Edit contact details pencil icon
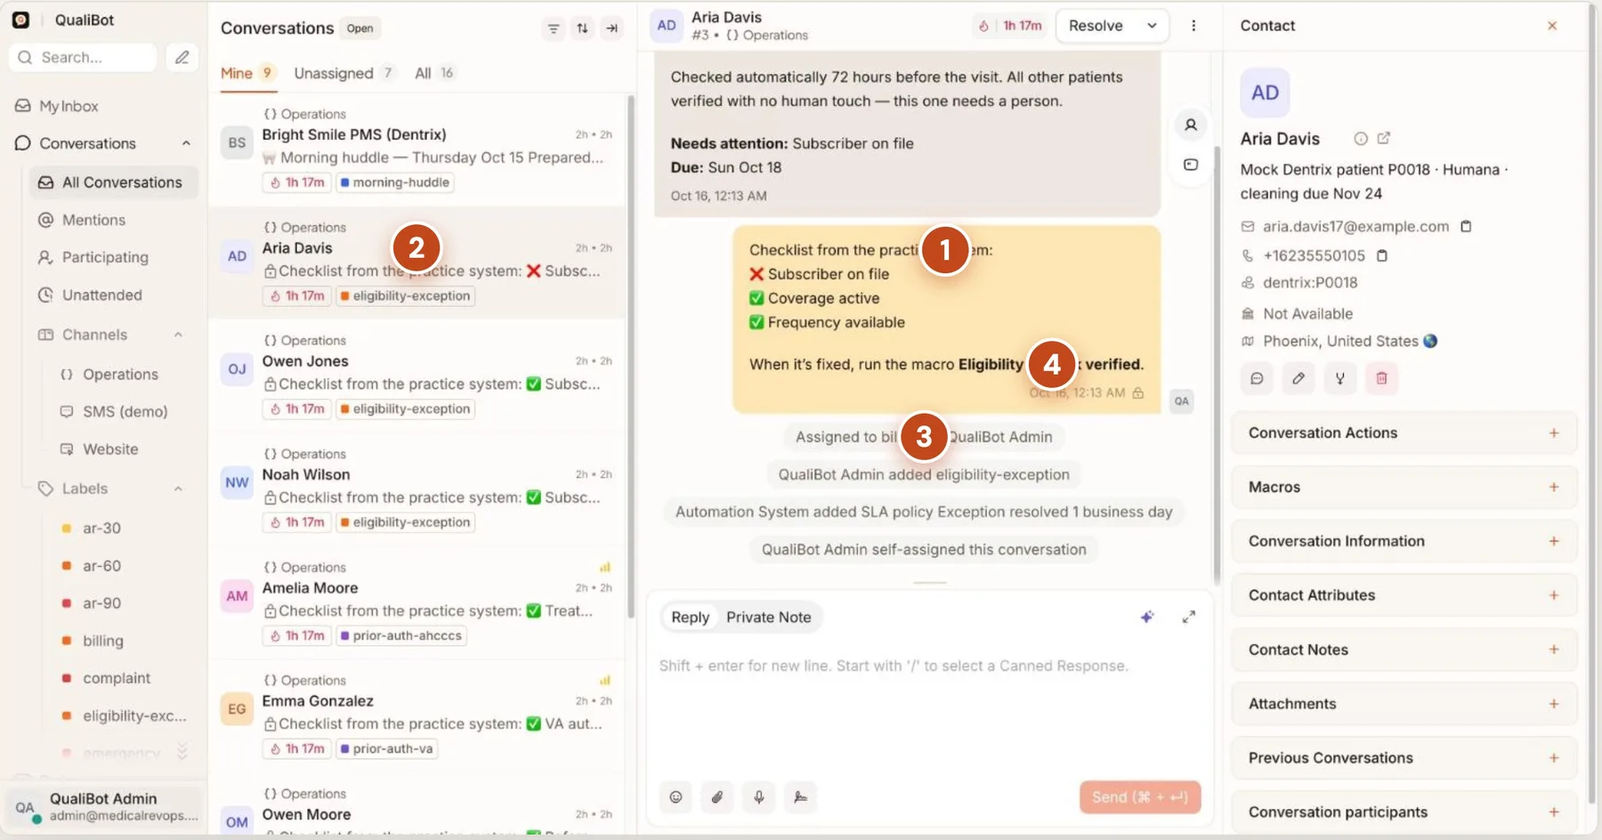Screen dimensions: 1602x840 point(1299,378)
